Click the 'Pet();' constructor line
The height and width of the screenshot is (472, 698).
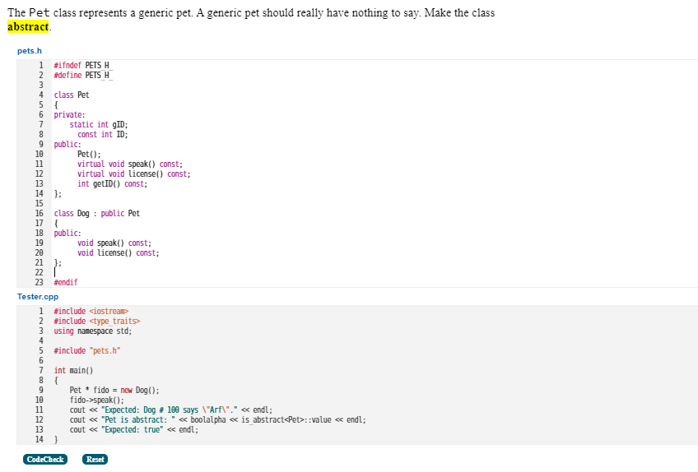89,155
